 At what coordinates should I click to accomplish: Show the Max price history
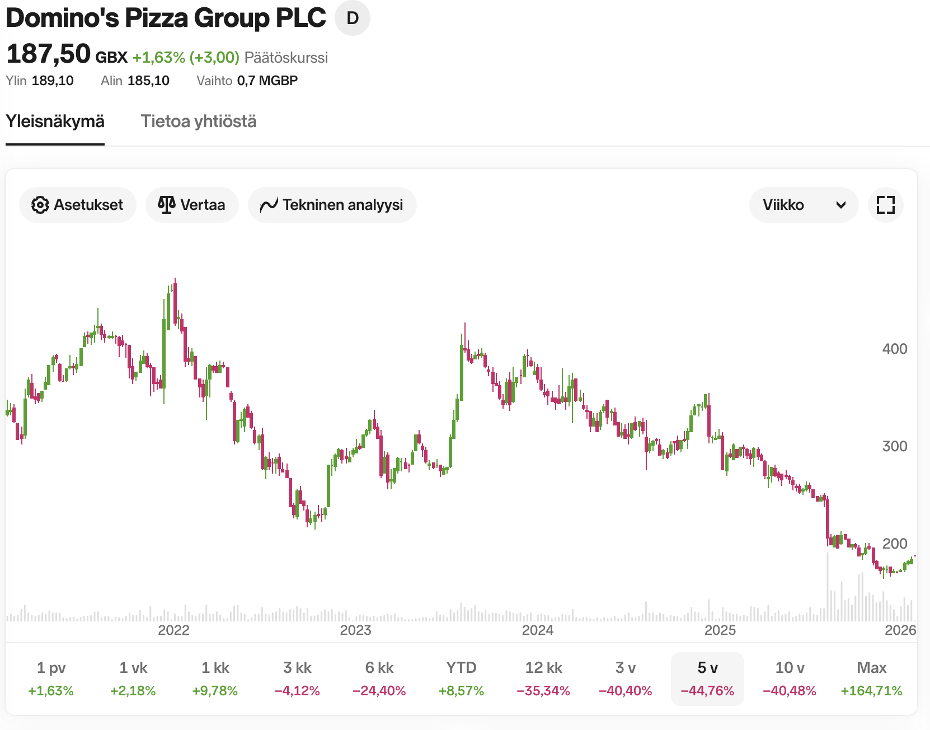tap(871, 678)
